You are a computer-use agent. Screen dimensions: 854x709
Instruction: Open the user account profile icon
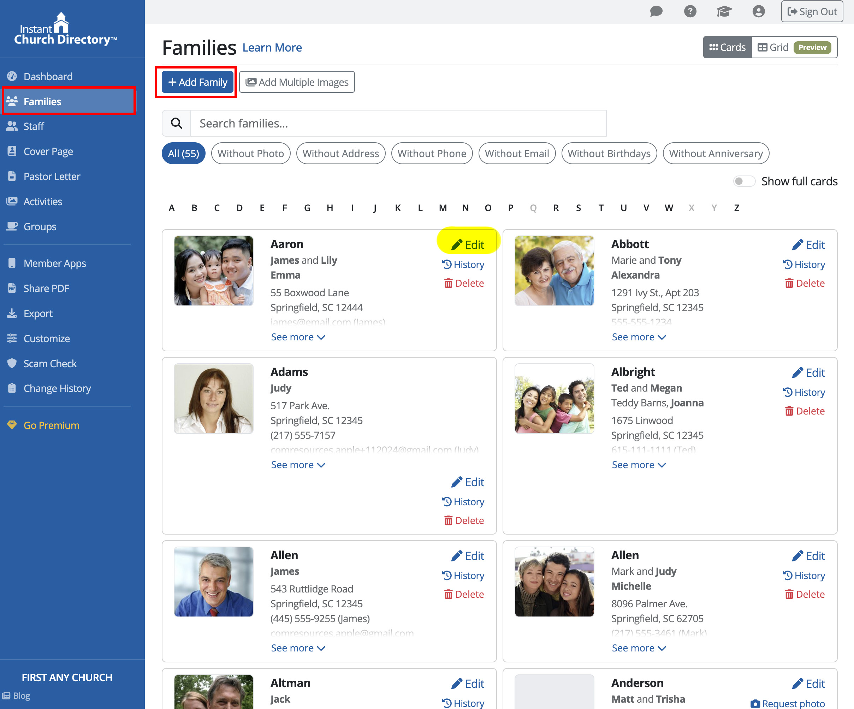[758, 11]
